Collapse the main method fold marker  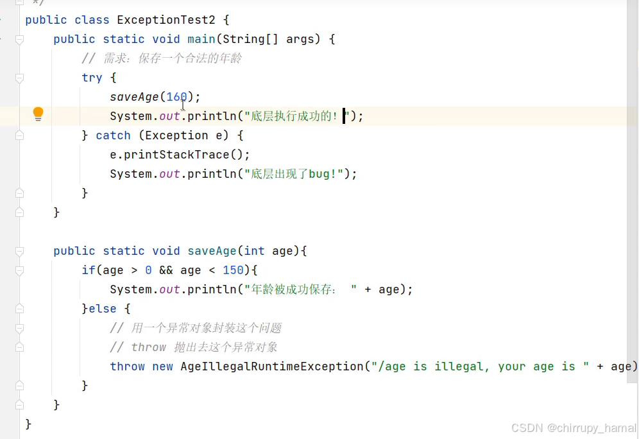pos(19,40)
